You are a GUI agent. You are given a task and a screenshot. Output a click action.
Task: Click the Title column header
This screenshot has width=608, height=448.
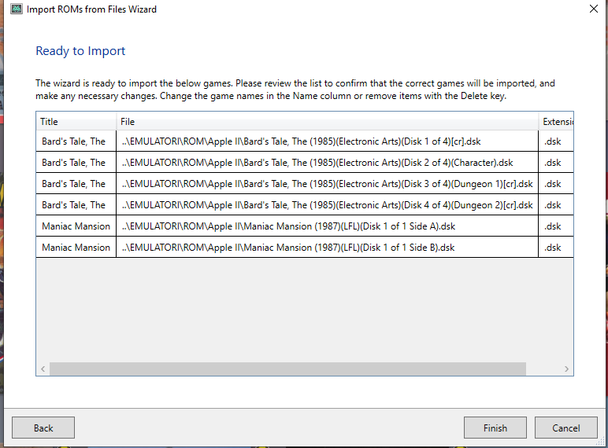[x=76, y=122]
